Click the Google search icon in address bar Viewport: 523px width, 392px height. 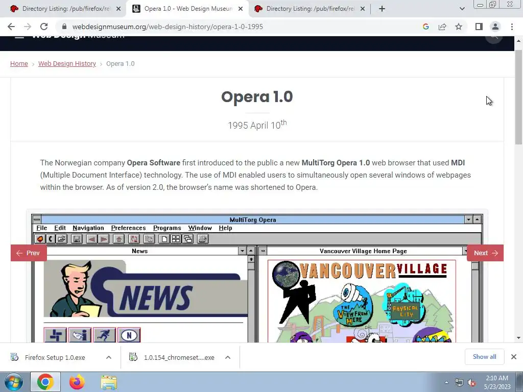425,27
